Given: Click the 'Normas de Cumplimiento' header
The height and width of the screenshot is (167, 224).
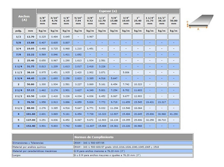Looking at the screenshot, I should [x=133, y=137].
